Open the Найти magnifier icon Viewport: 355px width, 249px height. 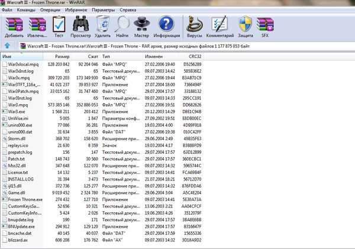122,24
